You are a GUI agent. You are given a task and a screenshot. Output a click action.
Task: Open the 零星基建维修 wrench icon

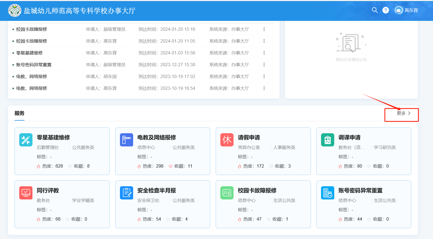coord(26,140)
